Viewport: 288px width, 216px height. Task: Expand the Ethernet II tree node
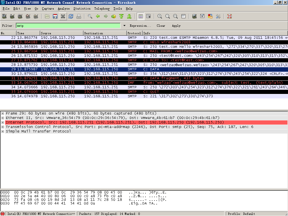[x=3, y=118]
